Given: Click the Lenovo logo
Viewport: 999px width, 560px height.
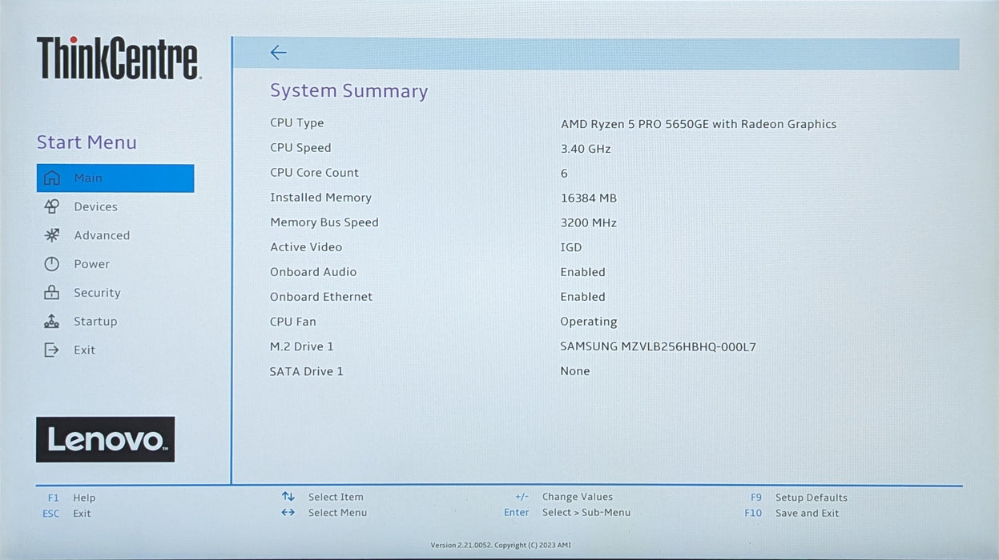Looking at the screenshot, I should (x=105, y=439).
